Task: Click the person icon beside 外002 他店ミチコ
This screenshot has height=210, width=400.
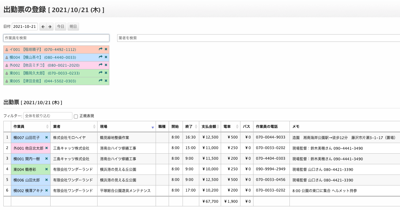Action: point(7,65)
